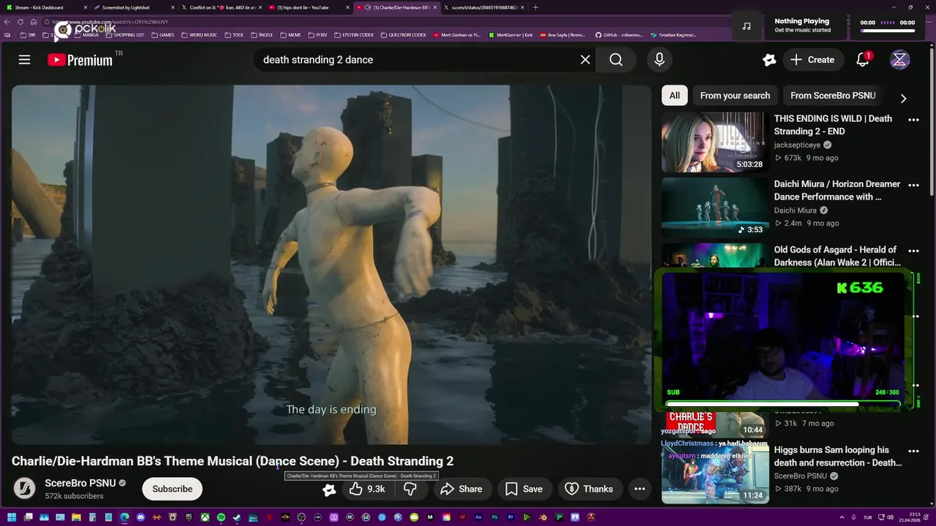Open Old Gods of Asgard video title
The height and width of the screenshot is (526, 936).
[x=837, y=256]
